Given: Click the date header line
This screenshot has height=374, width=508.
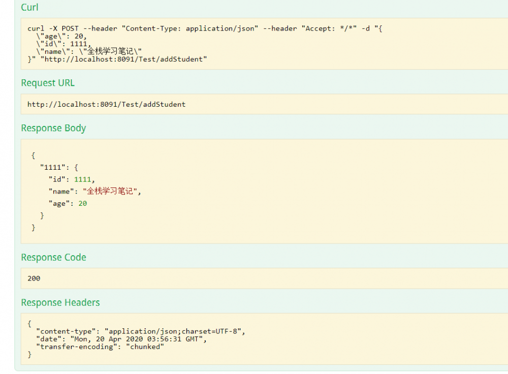Looking at the screenshot, I should (x=121, y=339).
